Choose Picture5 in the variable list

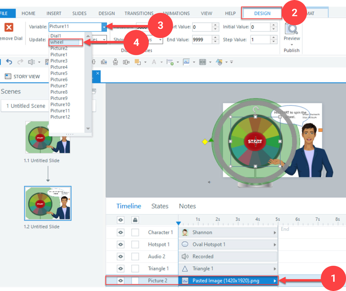pyautogui.click(x=59, y=73)
